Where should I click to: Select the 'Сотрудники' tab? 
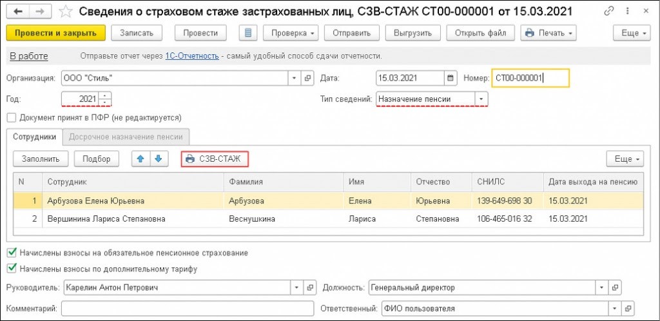coord(35,137)
